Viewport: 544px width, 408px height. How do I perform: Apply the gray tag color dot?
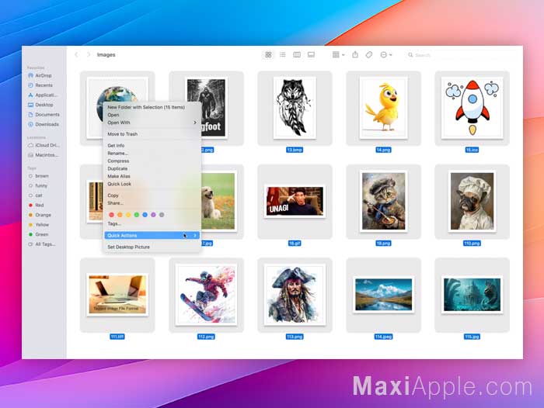[162, 215]
